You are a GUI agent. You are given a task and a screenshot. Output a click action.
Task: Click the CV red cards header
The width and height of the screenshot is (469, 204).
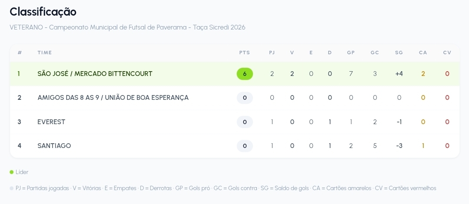click(x=447, y=53)
